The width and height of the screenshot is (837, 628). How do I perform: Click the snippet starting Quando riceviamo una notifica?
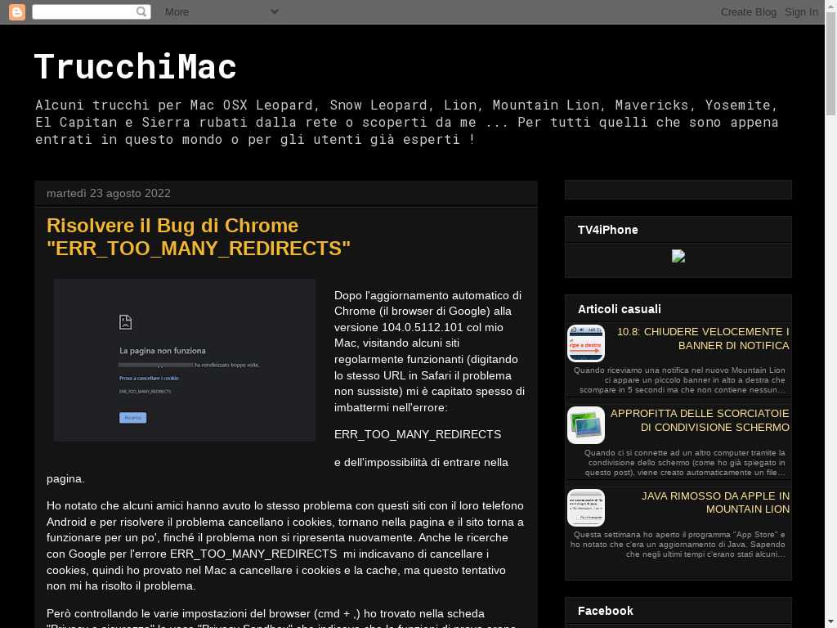679,379
